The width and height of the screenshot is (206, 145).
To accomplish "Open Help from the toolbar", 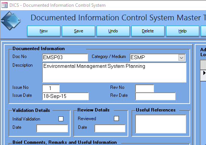I will [183, 31].
